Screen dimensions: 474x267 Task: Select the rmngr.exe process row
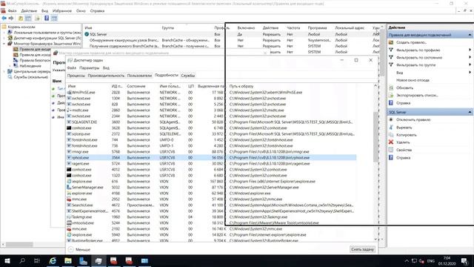click(x=211, y=151)
